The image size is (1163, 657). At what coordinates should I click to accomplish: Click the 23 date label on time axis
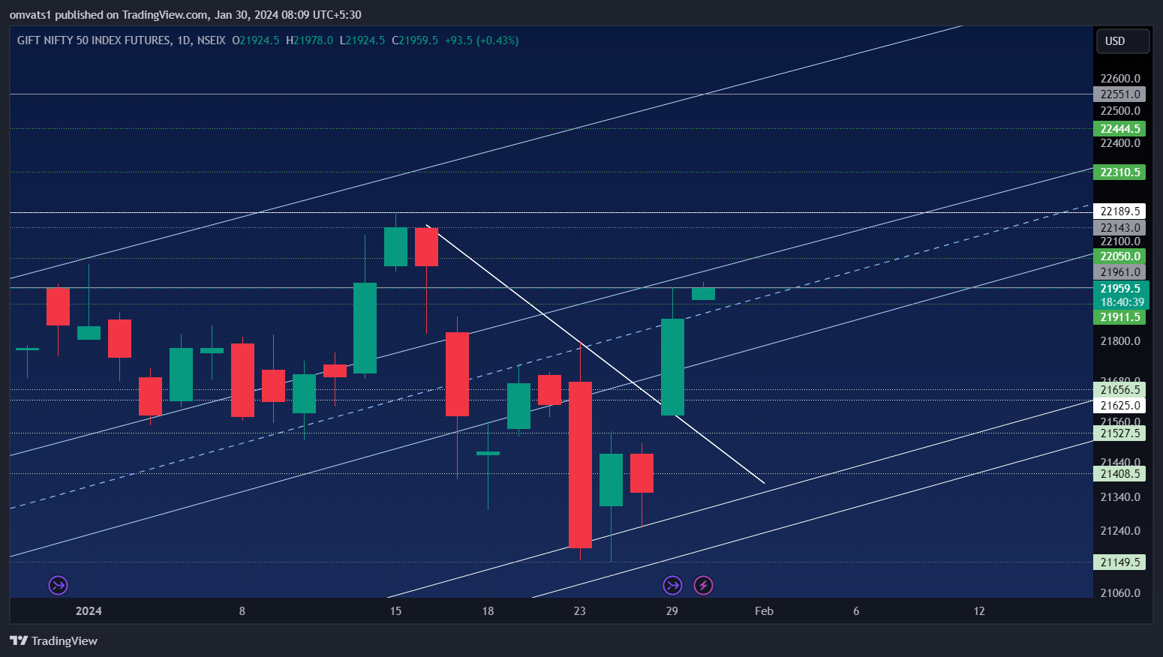click(x=580, y=611)
